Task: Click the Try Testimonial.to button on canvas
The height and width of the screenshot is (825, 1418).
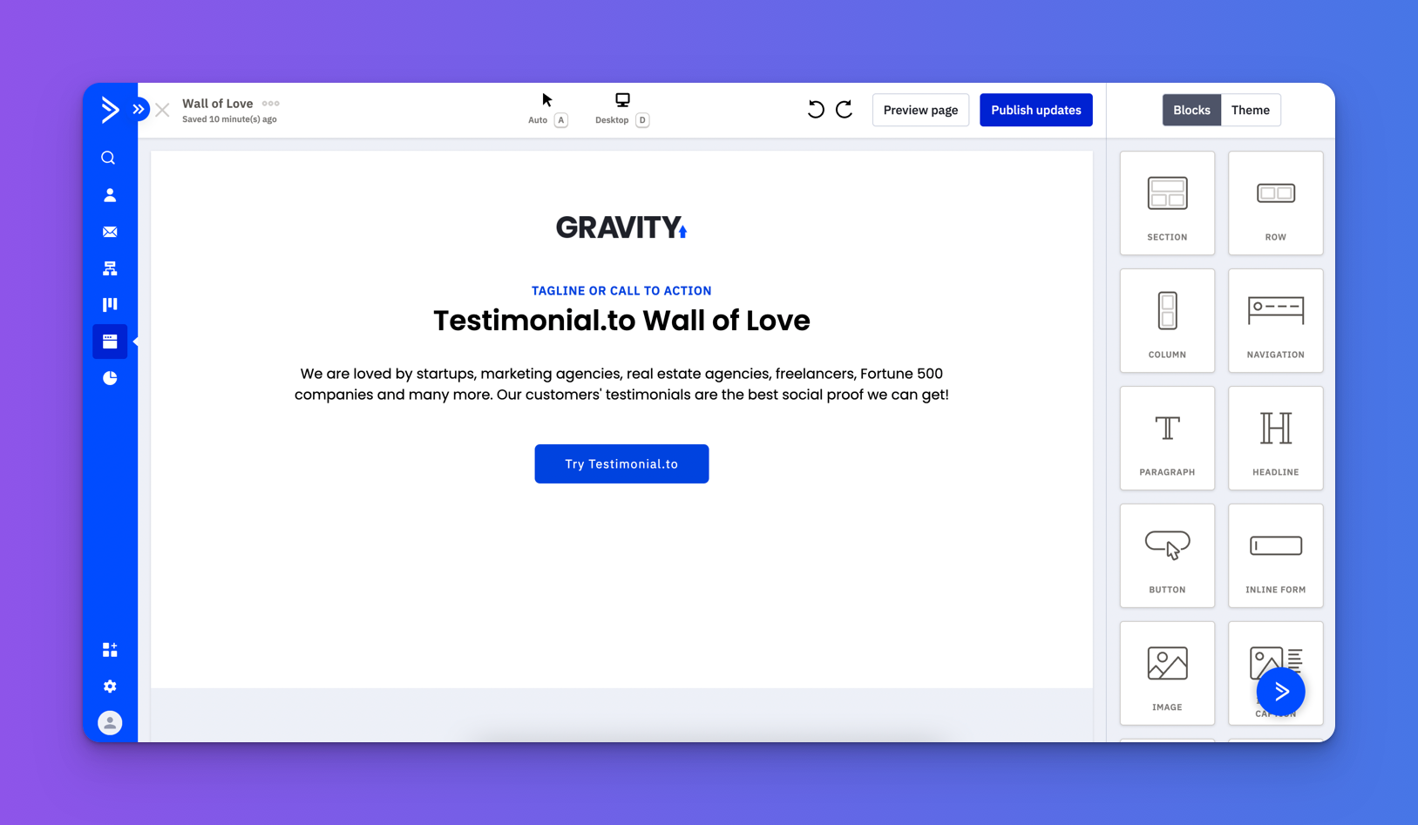Action: pos(621,464)
